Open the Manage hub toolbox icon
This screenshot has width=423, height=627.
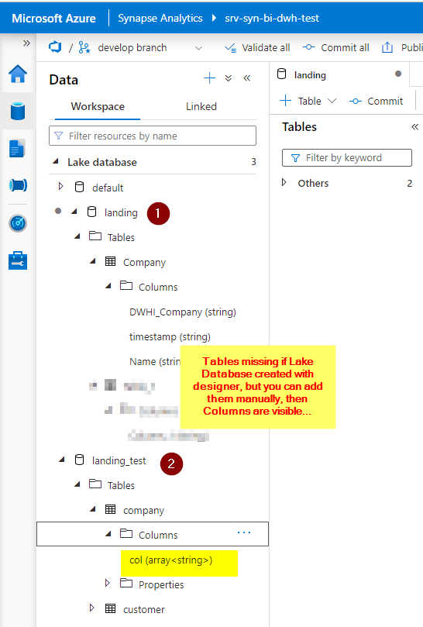tap(18, 260)
